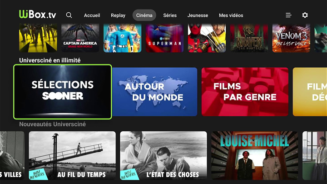This screenshot has height=184, width=327.
Task: Open L'État des choses thumbnail
Action: point(163,155)
